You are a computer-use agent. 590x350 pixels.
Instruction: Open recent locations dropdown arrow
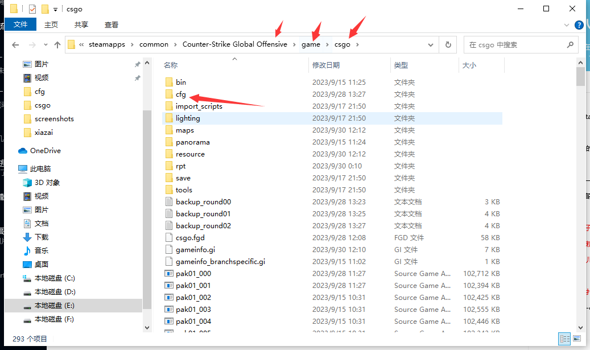coord(46,45)
